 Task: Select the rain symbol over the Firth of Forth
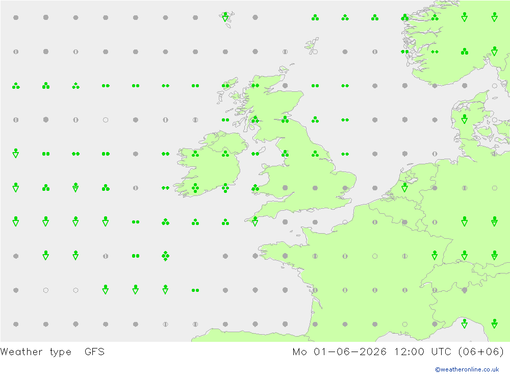click(x=285, y=120)
